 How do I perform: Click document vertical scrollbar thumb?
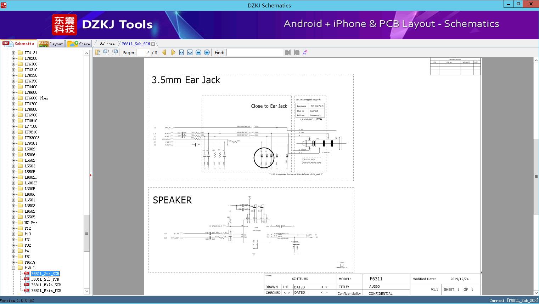click(x=536, y=176)
